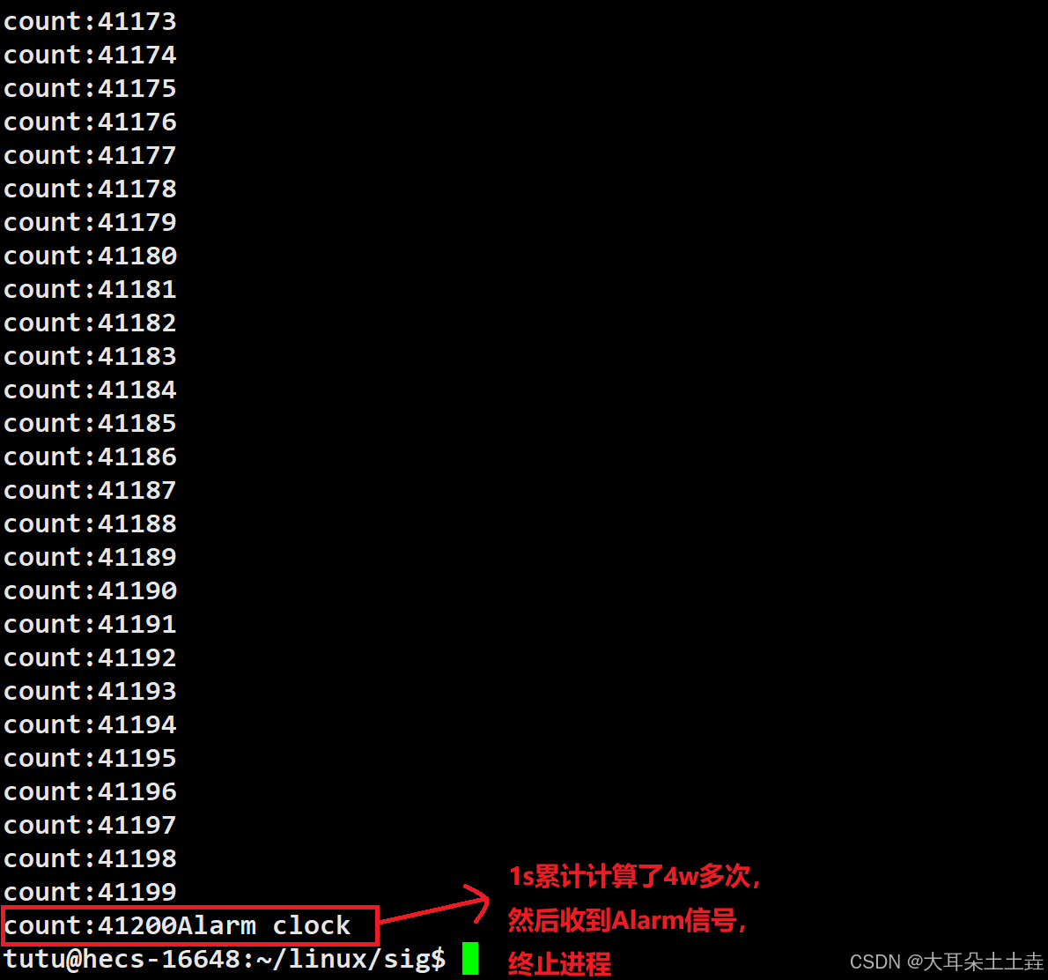The height and width of the screenshot is (980, 1048).
Task: Click the line count:41195
Action: tap(90, 758)
